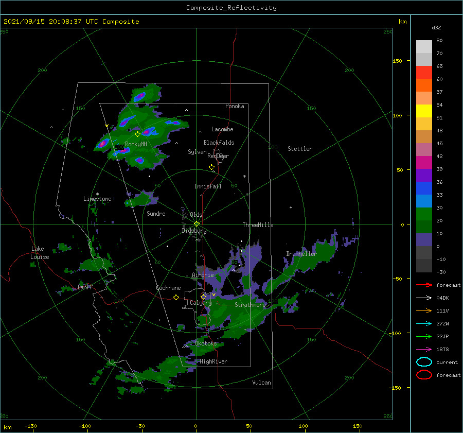Image resolution: width=463 pixels, height=433 pixels.
Task: Click the northernmost storm cell core
Action: point(139,96)
